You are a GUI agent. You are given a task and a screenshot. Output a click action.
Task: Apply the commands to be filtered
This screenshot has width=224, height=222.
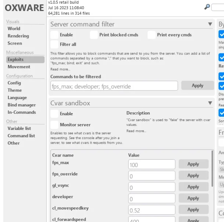point(197,86)
